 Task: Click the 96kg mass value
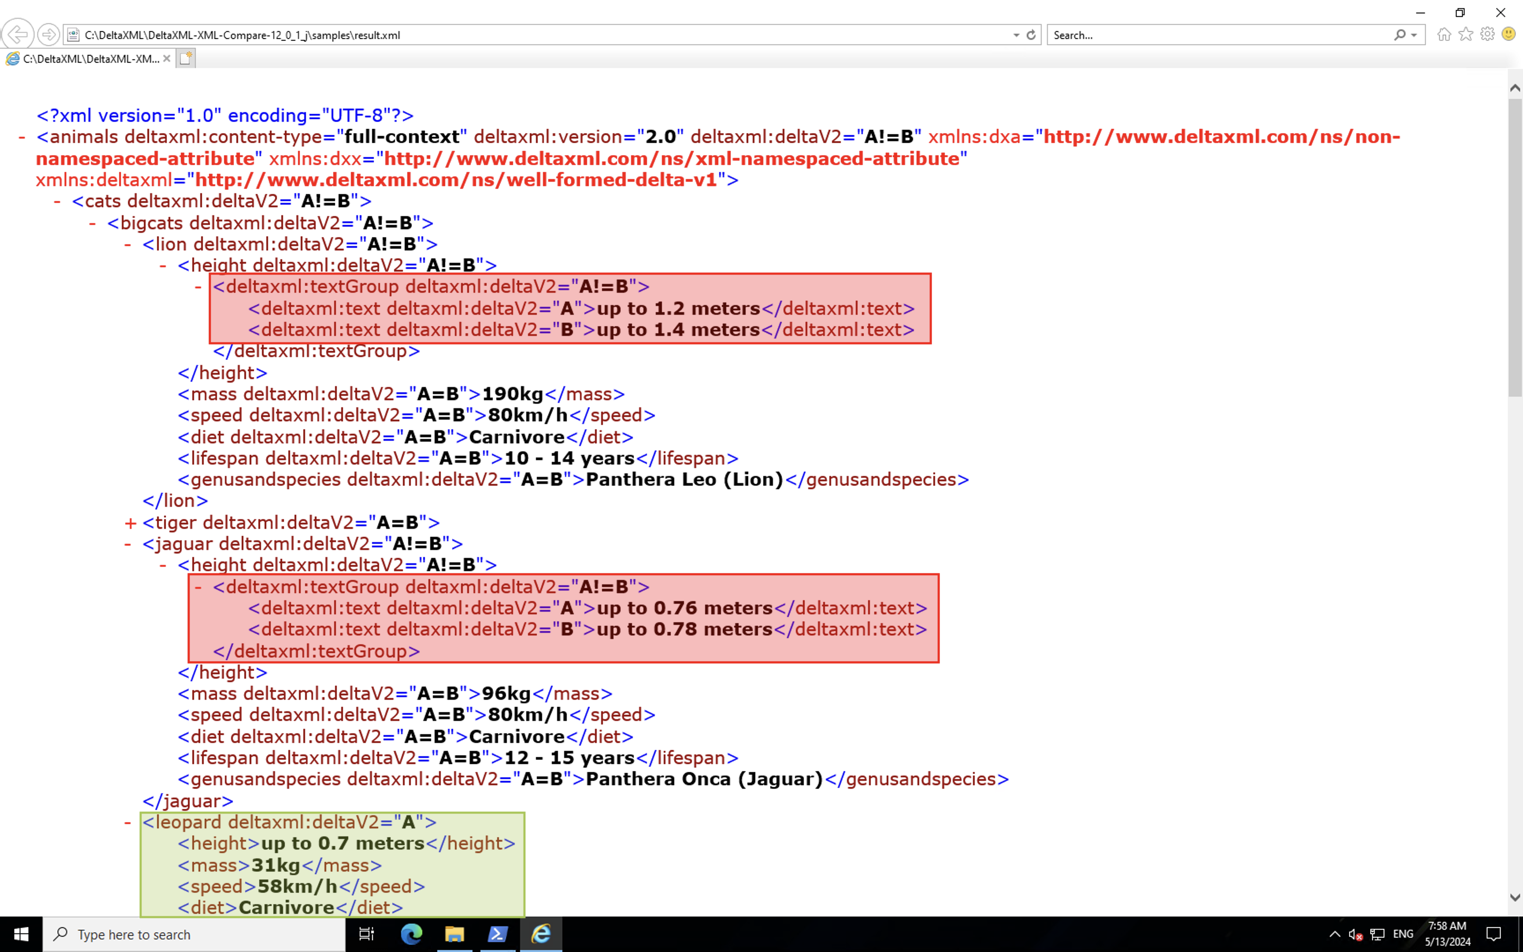tap(506, 694)
